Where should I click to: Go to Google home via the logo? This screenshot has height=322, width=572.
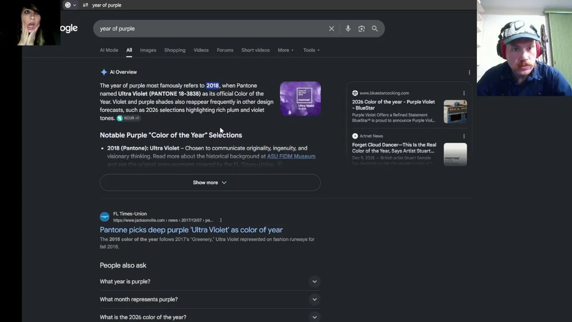69,29
